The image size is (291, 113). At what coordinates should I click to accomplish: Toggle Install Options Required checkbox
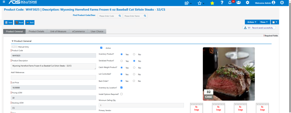click(121, 94)
